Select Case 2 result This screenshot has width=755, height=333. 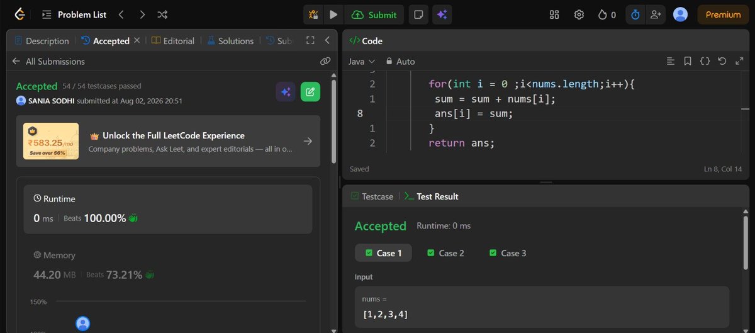pyautogui.click(x=445, y=253)
